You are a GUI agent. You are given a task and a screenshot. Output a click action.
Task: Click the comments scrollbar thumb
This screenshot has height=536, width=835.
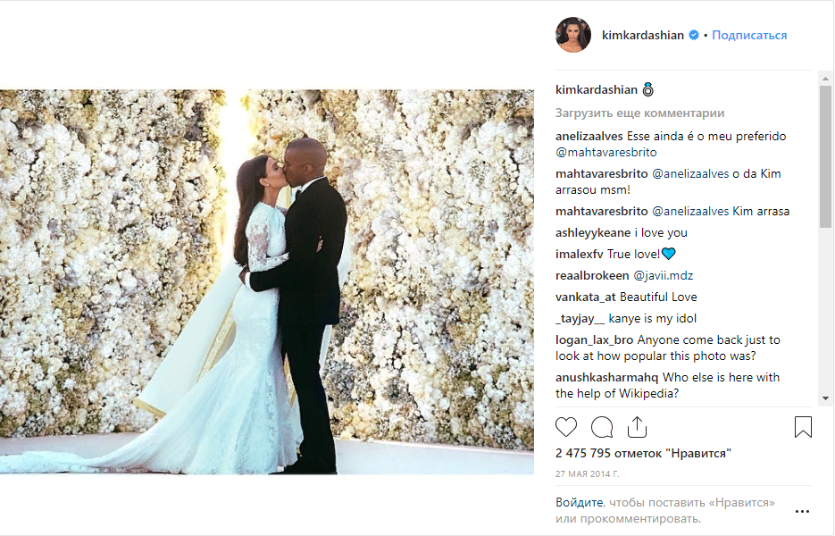[x=825, y=157]
